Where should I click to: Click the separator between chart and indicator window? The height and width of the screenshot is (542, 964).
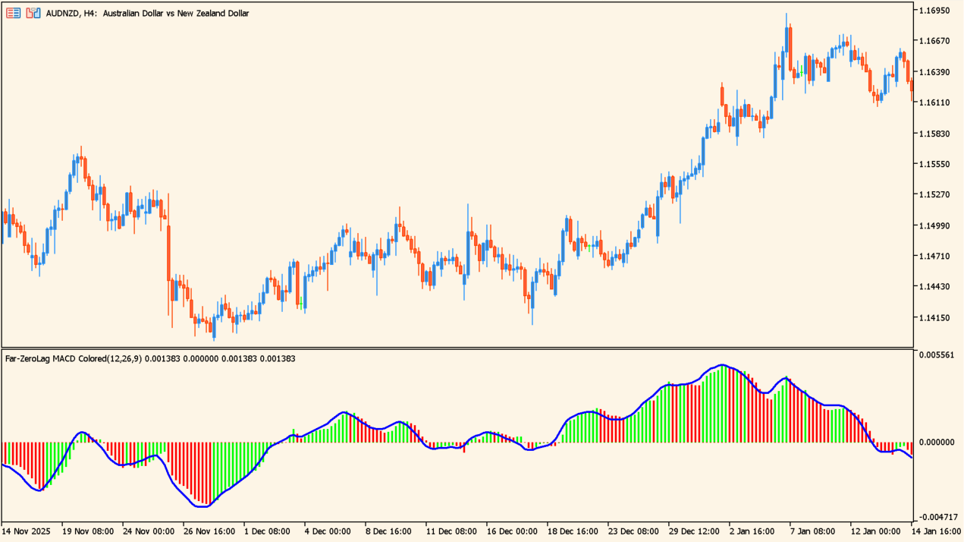coord(455,348)
